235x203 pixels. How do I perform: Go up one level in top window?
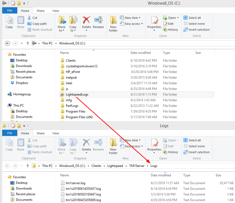tap(28, 43)
